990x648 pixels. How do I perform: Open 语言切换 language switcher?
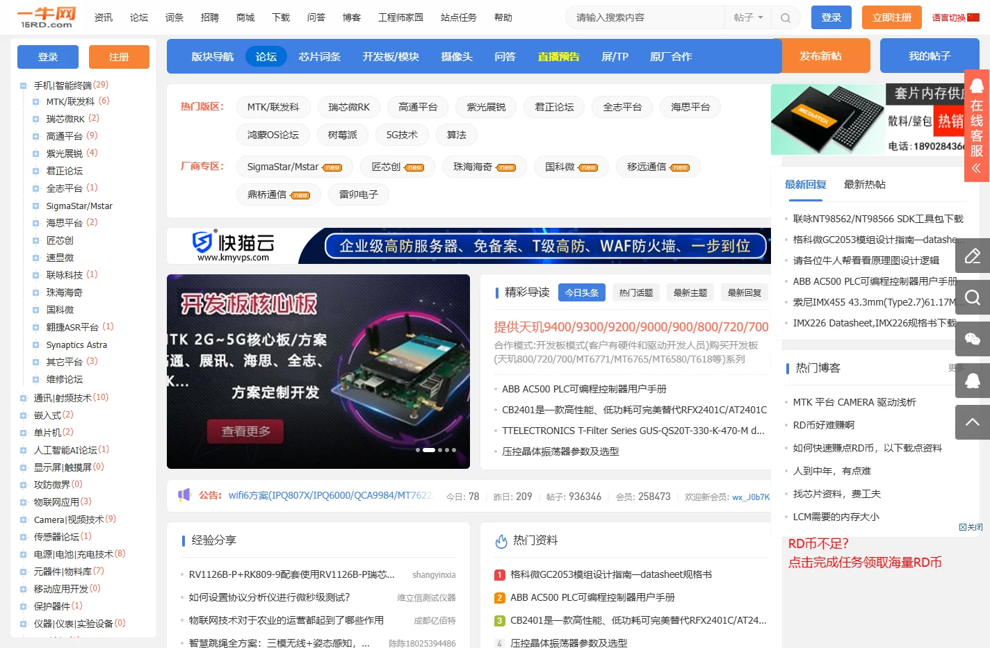tap(949, 17)
